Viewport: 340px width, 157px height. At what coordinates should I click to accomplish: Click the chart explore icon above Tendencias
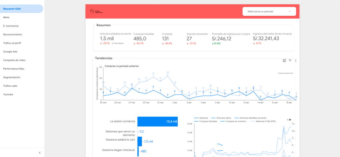(x=284, y=60)
